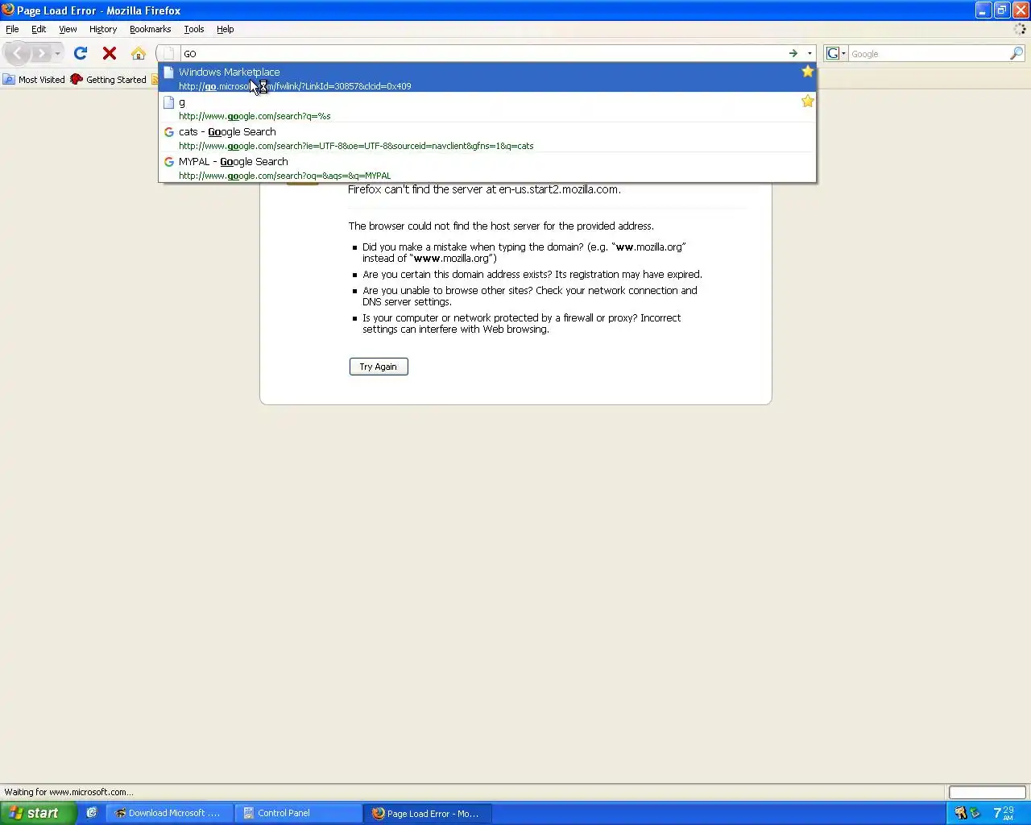Click the first system tray icon
The image size is (1031, 825).
tap(960, 813)
